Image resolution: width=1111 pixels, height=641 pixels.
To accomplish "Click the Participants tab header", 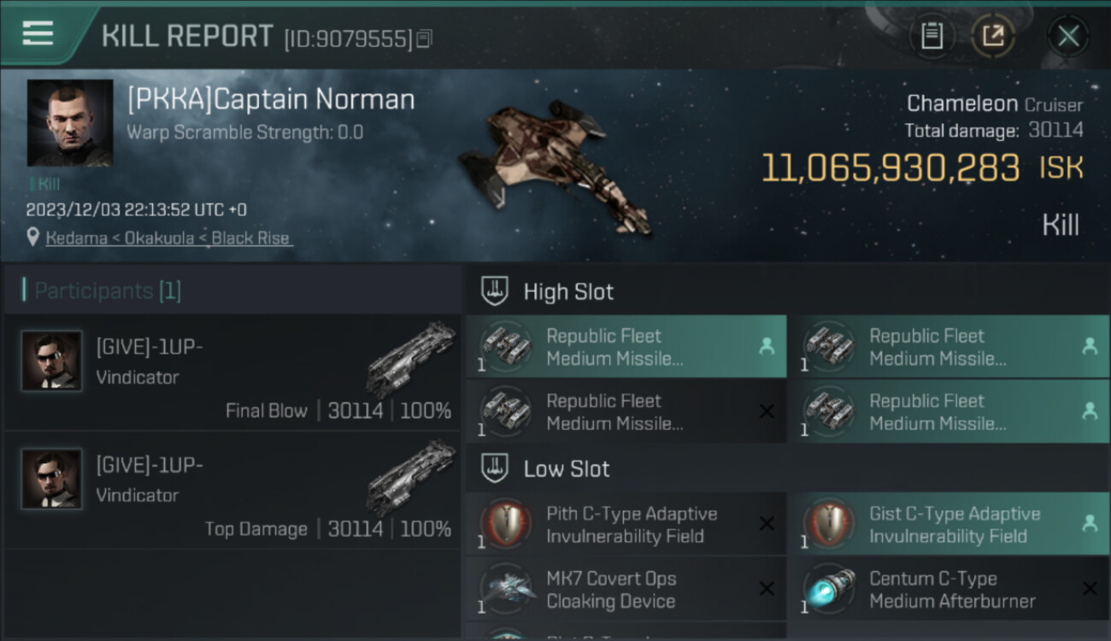I will pos(108,291).
